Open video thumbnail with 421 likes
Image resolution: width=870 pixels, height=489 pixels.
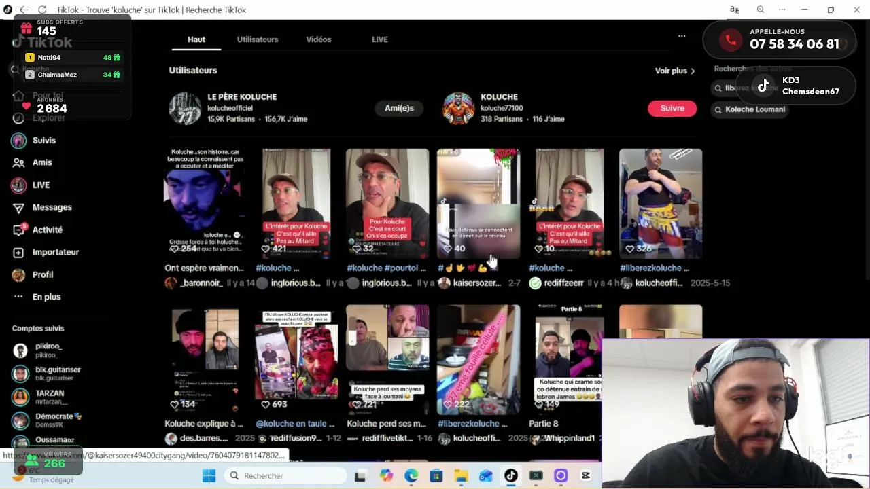[x=296, y=204]
